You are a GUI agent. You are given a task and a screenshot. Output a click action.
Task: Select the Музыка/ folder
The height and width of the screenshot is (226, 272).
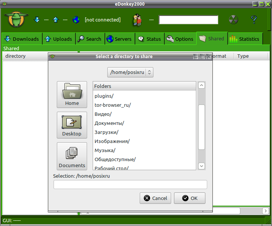(x=144, y=150)
